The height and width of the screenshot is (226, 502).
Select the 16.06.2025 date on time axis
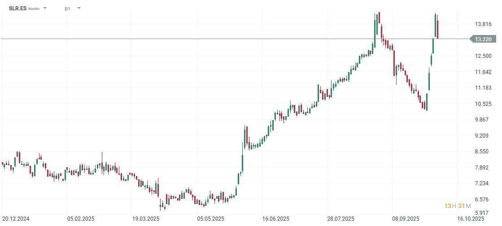276,219
